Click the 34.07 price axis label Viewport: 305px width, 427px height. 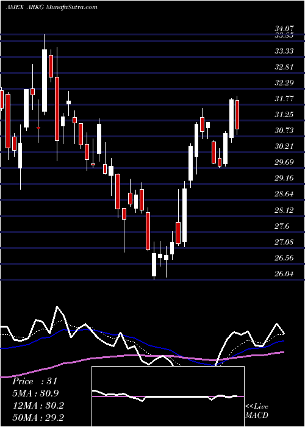click(x=284, y=28)
